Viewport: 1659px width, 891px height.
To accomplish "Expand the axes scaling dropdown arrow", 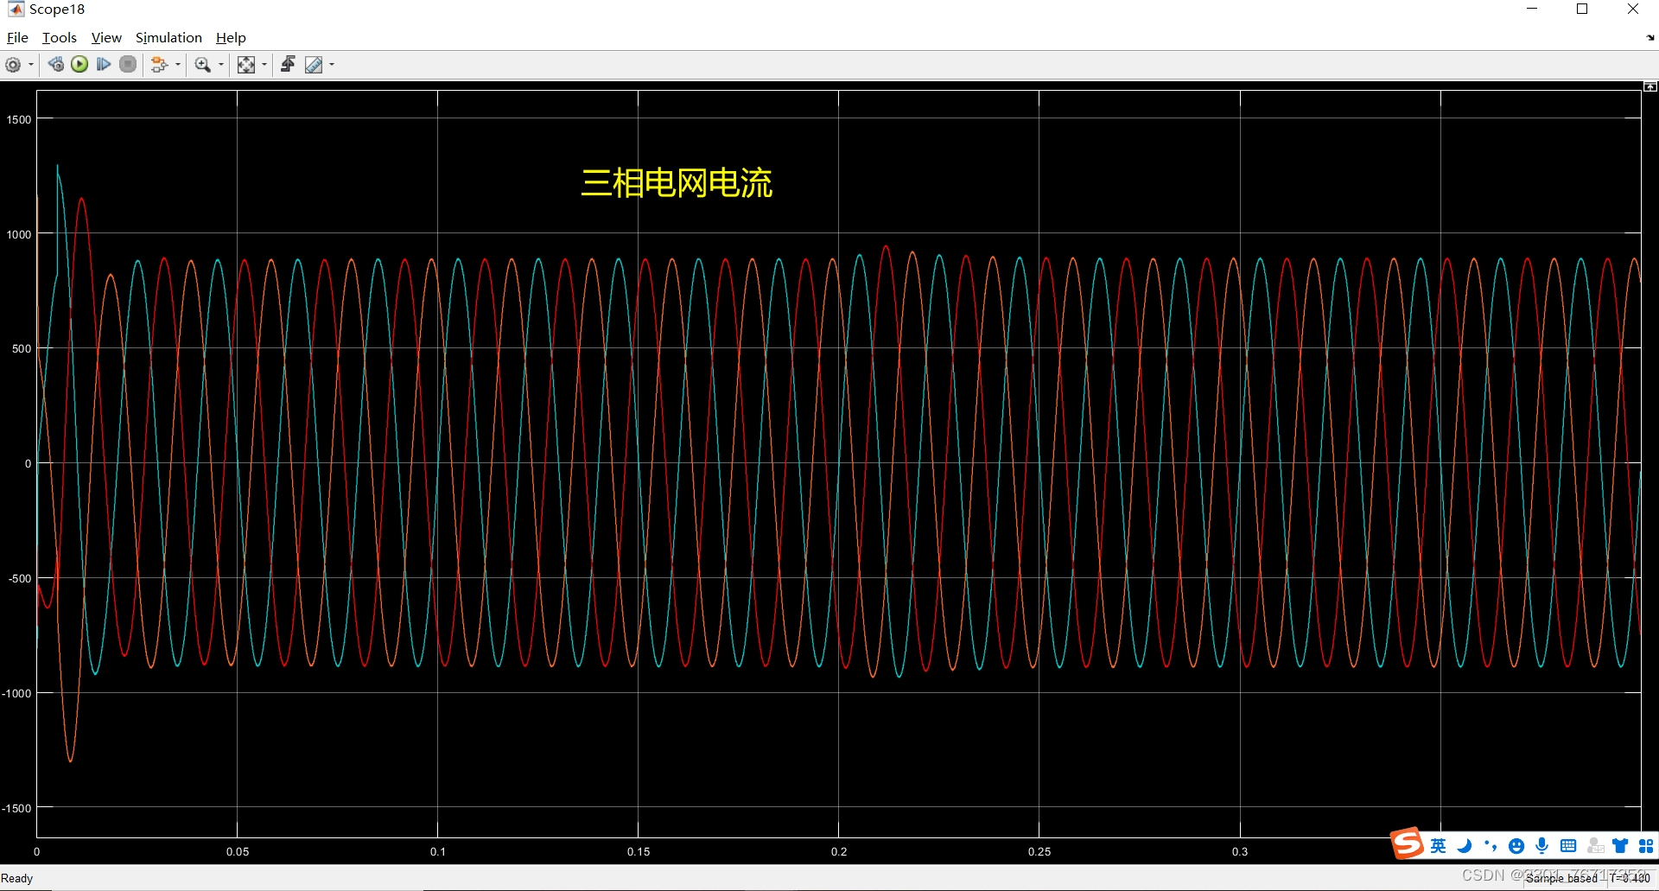I will 264,65.
